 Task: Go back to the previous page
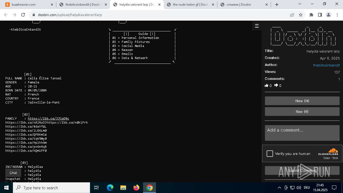coord(6,15)
